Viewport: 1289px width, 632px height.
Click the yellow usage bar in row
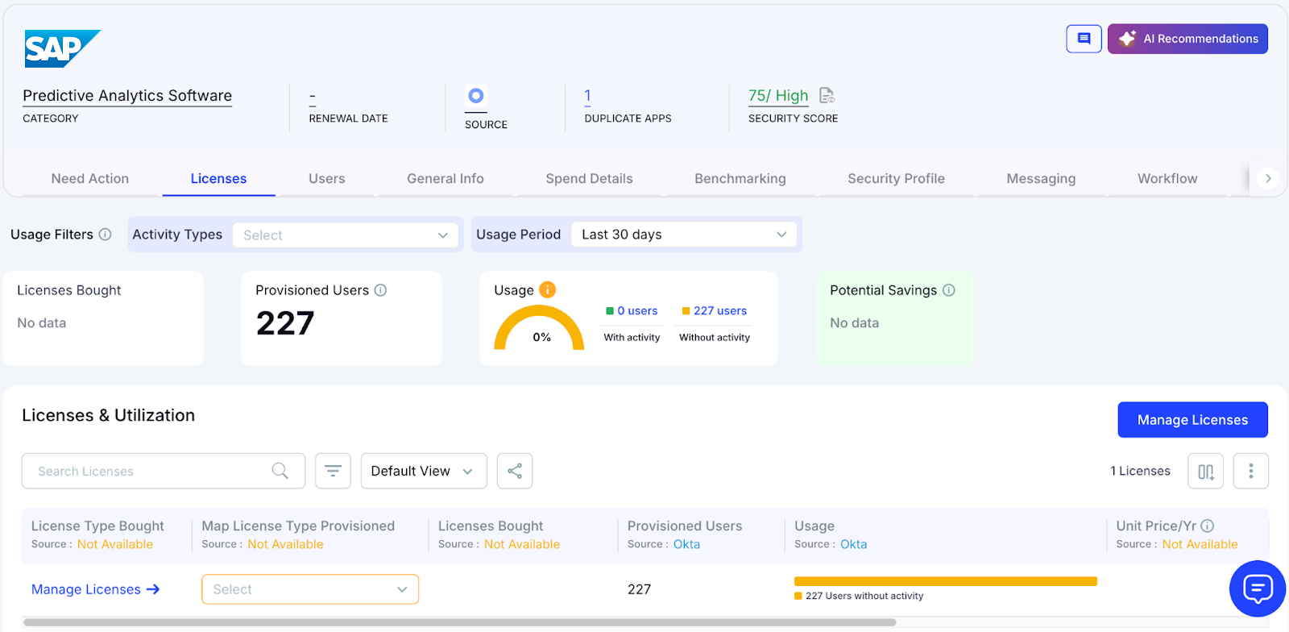(946, 581)
